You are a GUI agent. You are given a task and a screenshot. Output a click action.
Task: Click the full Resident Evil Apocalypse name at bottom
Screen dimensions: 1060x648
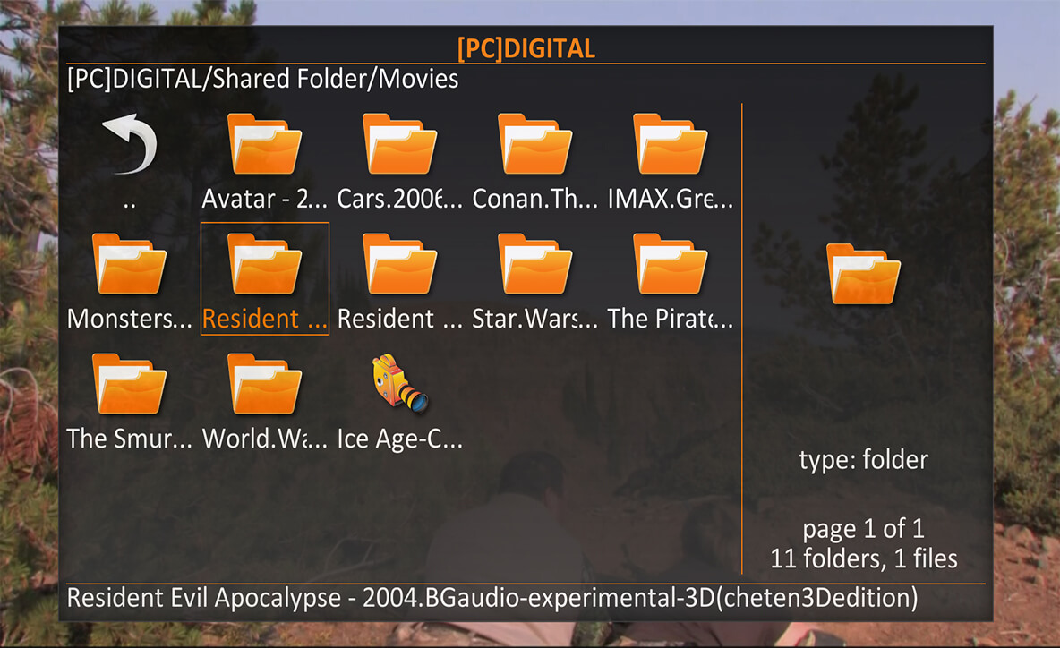pyautogui.click(x=492, y=599)
